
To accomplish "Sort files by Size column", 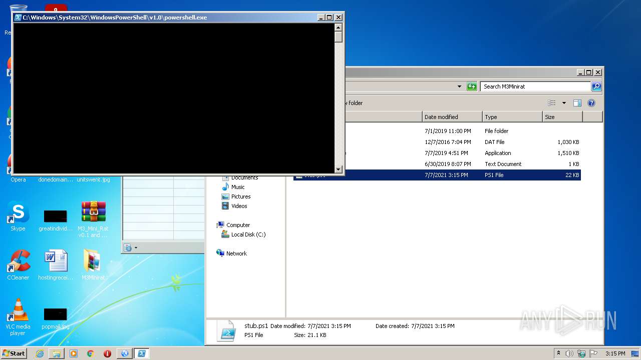I will pyautogui.click(x=562, y=117).
